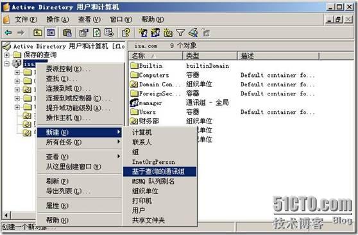
Task: Select the Users container icon
Action: (134, 111)
